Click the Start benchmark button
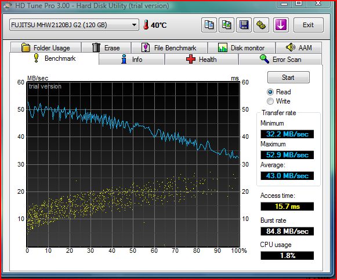337x280 pixels. point(288,77)
